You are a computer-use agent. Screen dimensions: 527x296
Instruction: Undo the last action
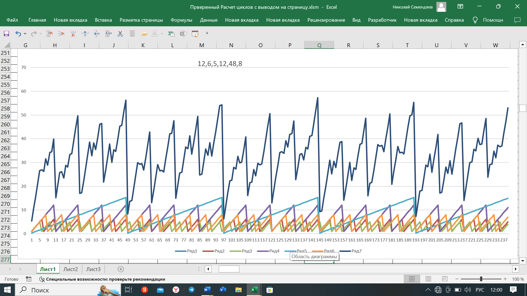pyautogui.click(x=18, y=33)
